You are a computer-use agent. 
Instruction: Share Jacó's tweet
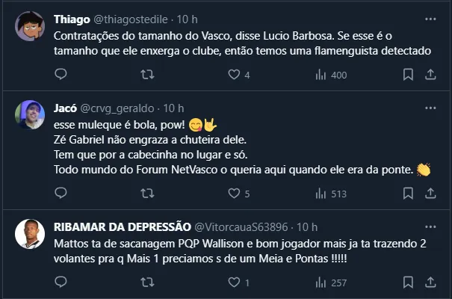coord(430,194)
